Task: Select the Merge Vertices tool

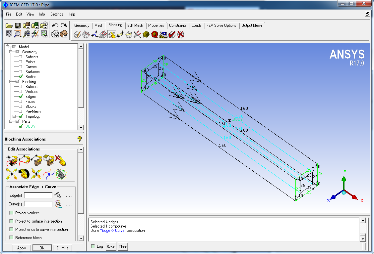Action: click(x=94, y=35)
